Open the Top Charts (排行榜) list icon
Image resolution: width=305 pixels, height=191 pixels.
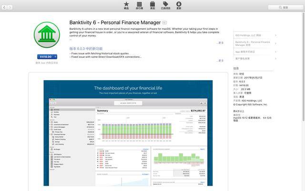click(139, 5)
